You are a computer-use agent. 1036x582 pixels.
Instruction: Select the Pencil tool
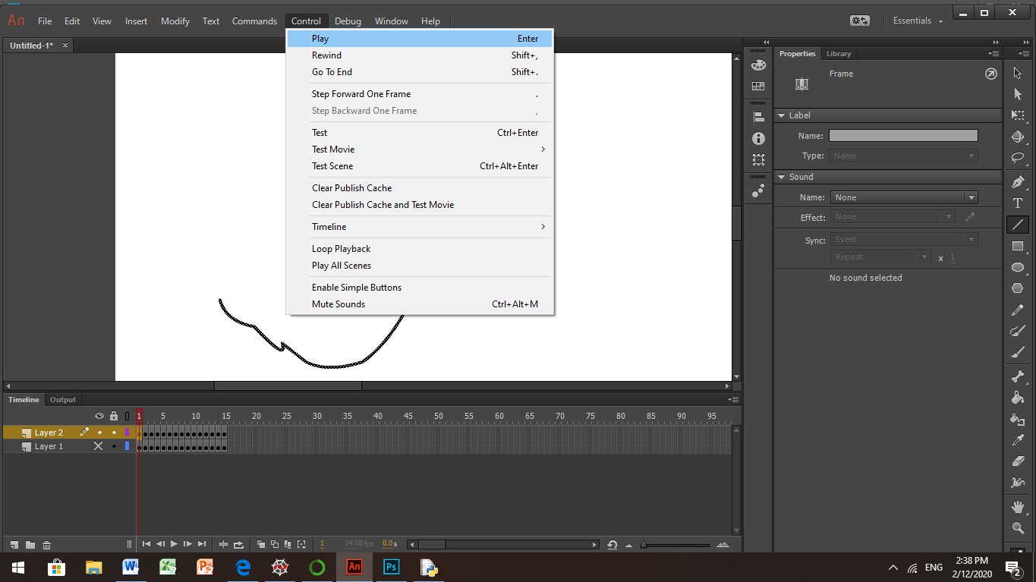click(1018, 310)
